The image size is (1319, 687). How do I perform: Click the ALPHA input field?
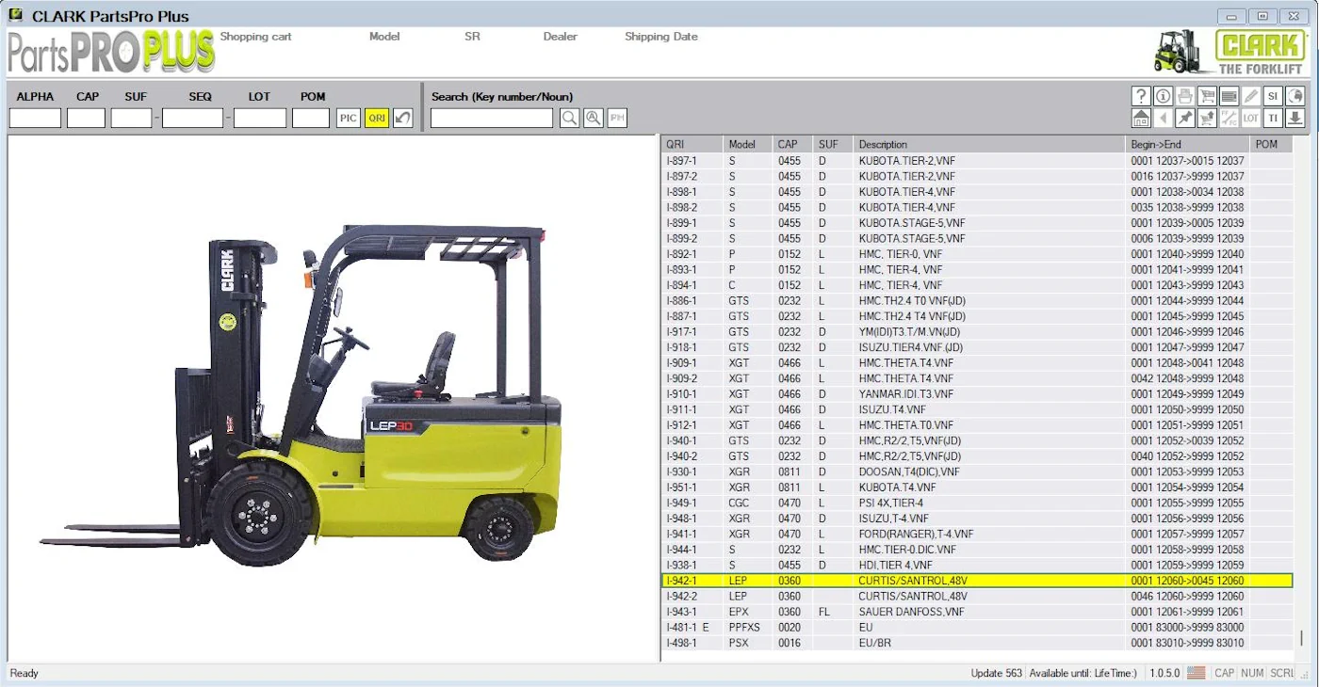35,118
